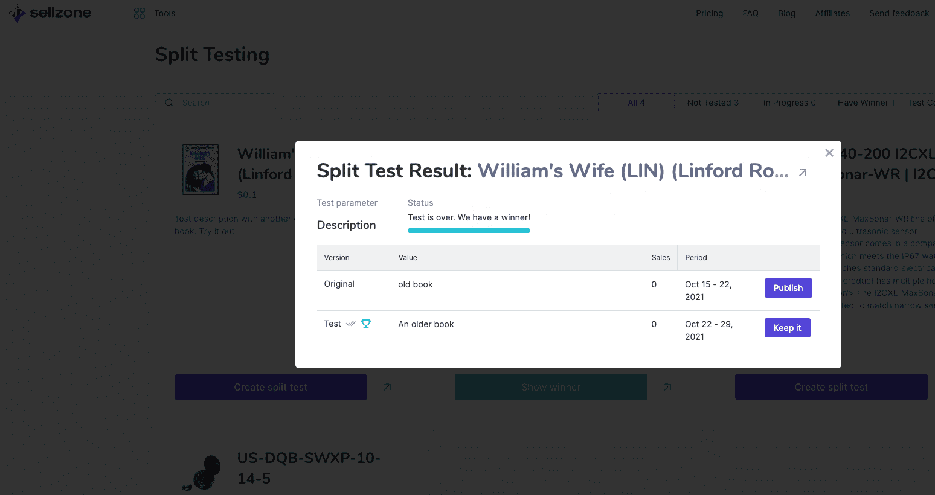Open the Blog menu item
This screenshot has height=495, width=935.
786,13
